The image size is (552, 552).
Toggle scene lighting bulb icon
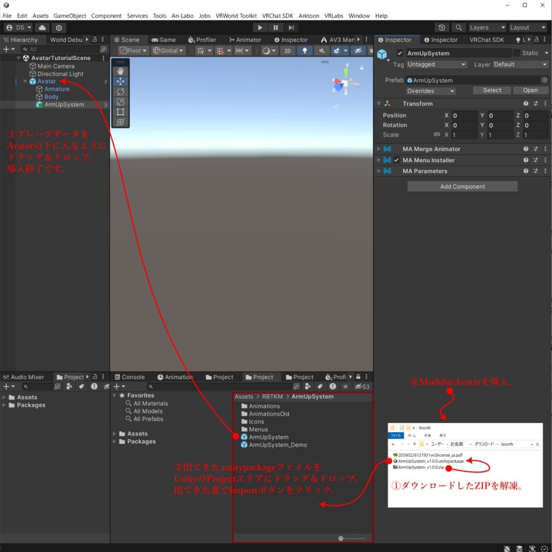[305, 51]
